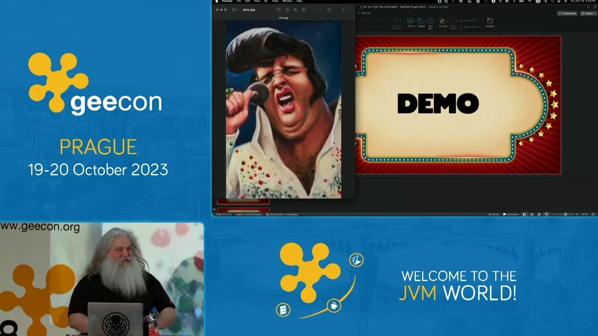Image resolution: width=598 pixels, height=336 pixels.
Task: Open the Apple menu
Action: (x=216, y=1)
